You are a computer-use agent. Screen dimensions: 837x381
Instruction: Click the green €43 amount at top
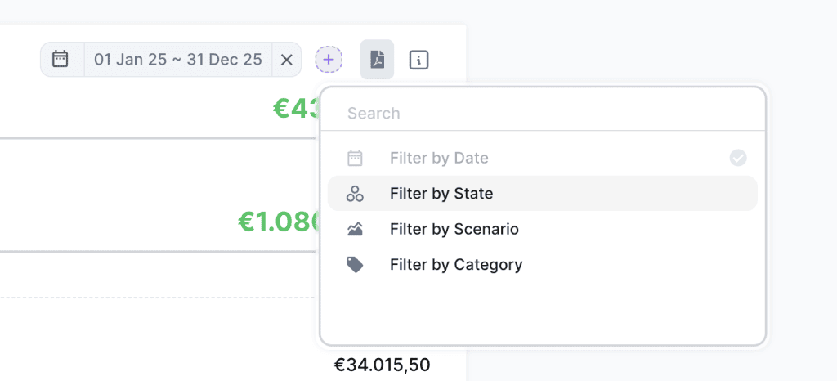click(x=295, y=108)
